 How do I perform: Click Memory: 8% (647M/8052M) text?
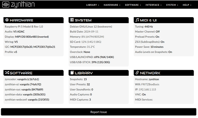[87, 37]
